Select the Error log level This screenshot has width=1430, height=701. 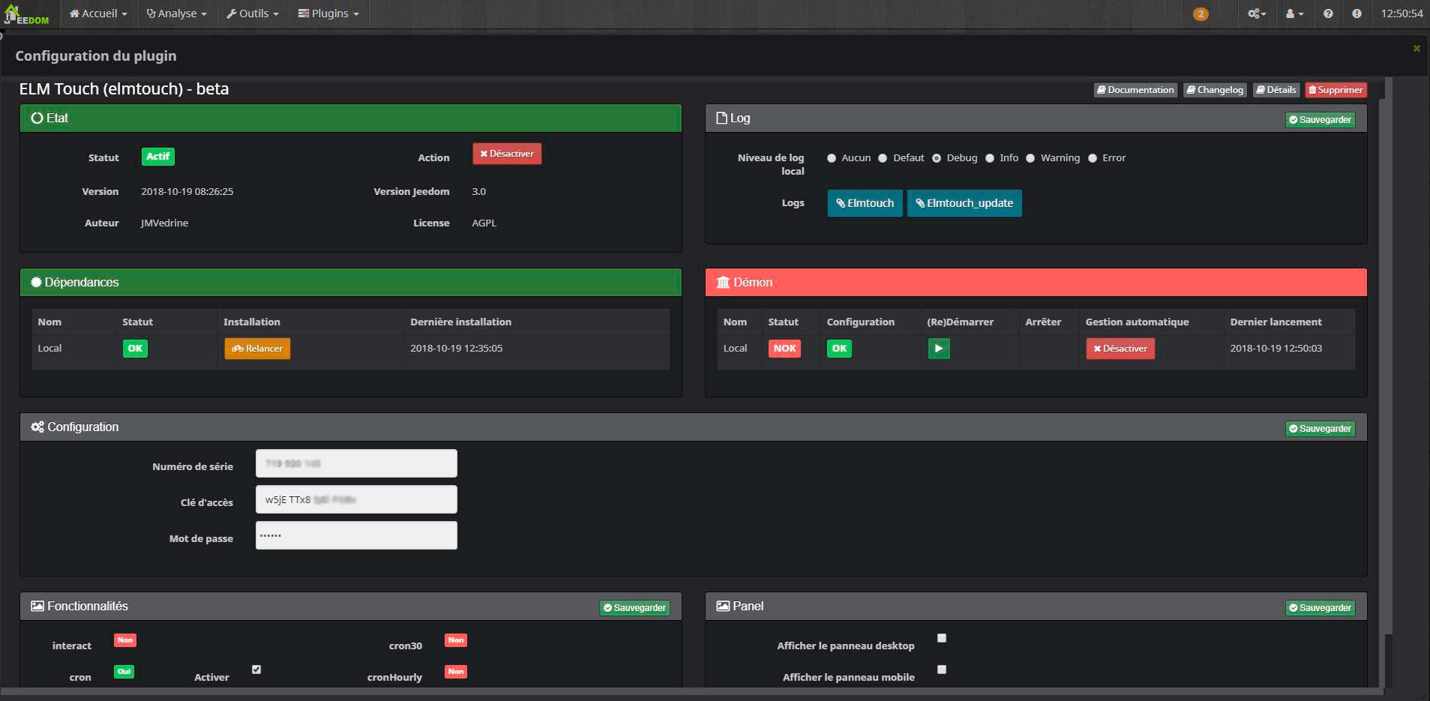point(1093,158)
